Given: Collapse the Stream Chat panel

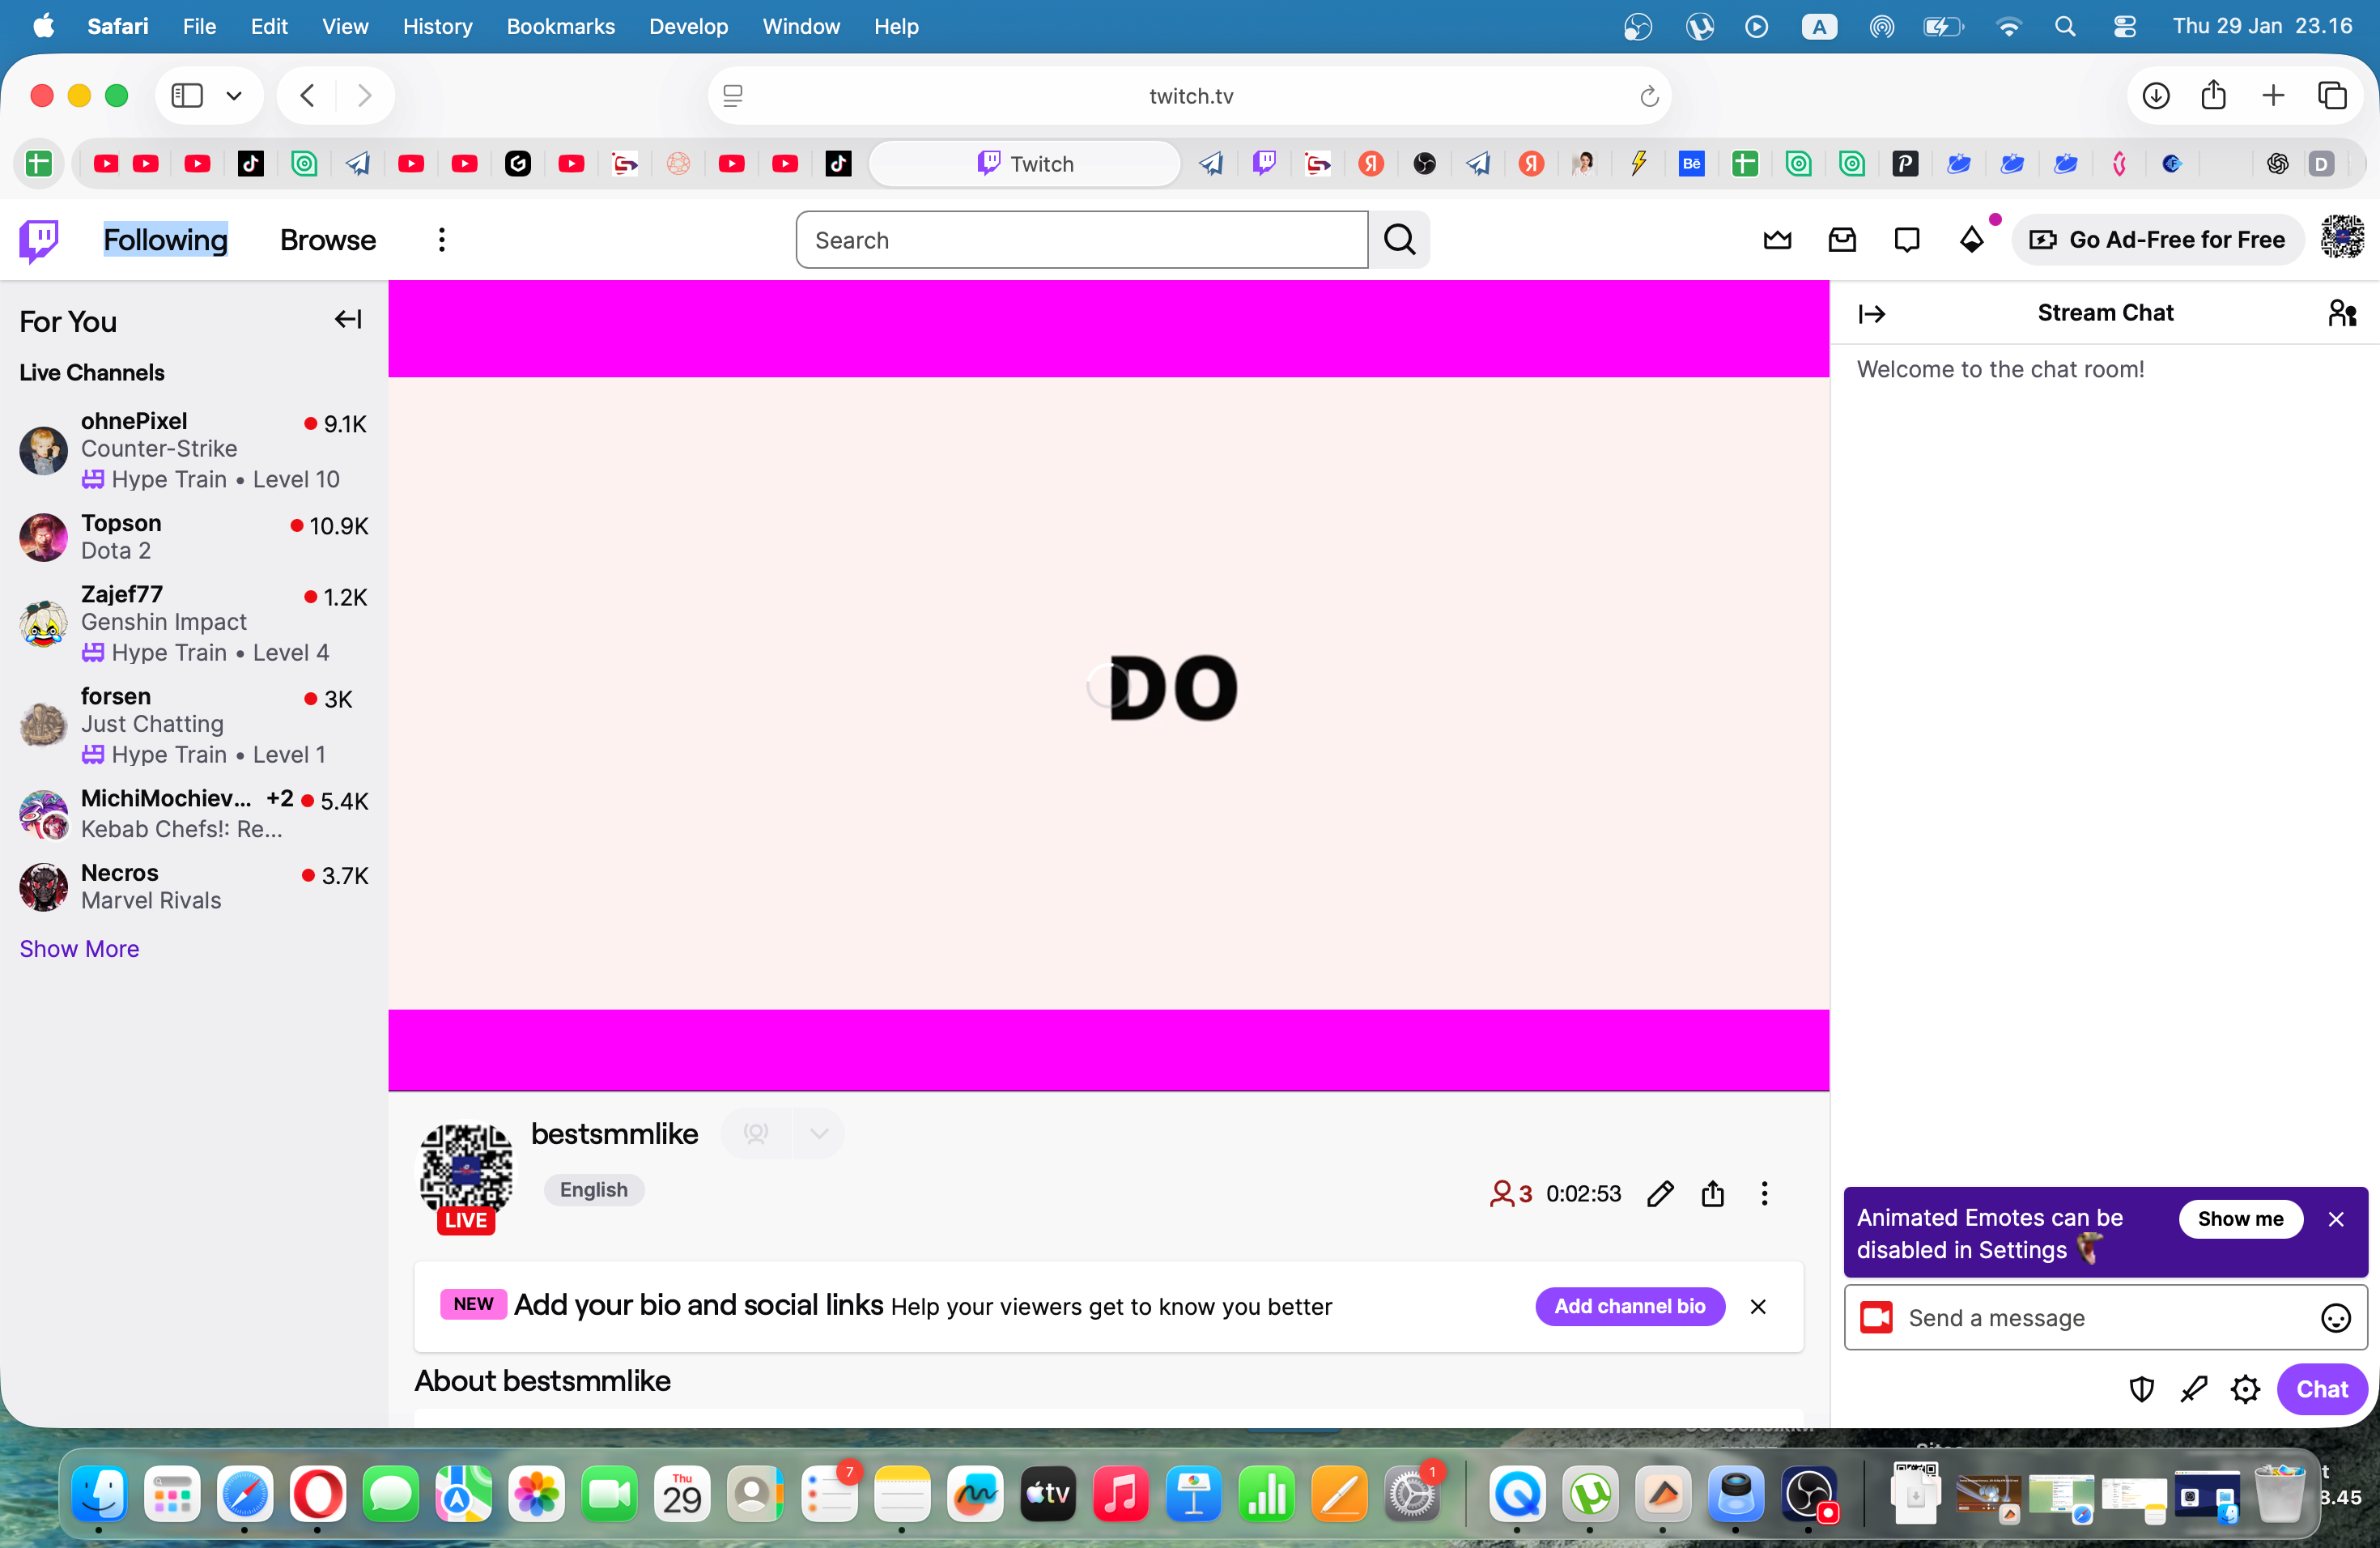Looking at the screenshot, I should coord(1871,314).
